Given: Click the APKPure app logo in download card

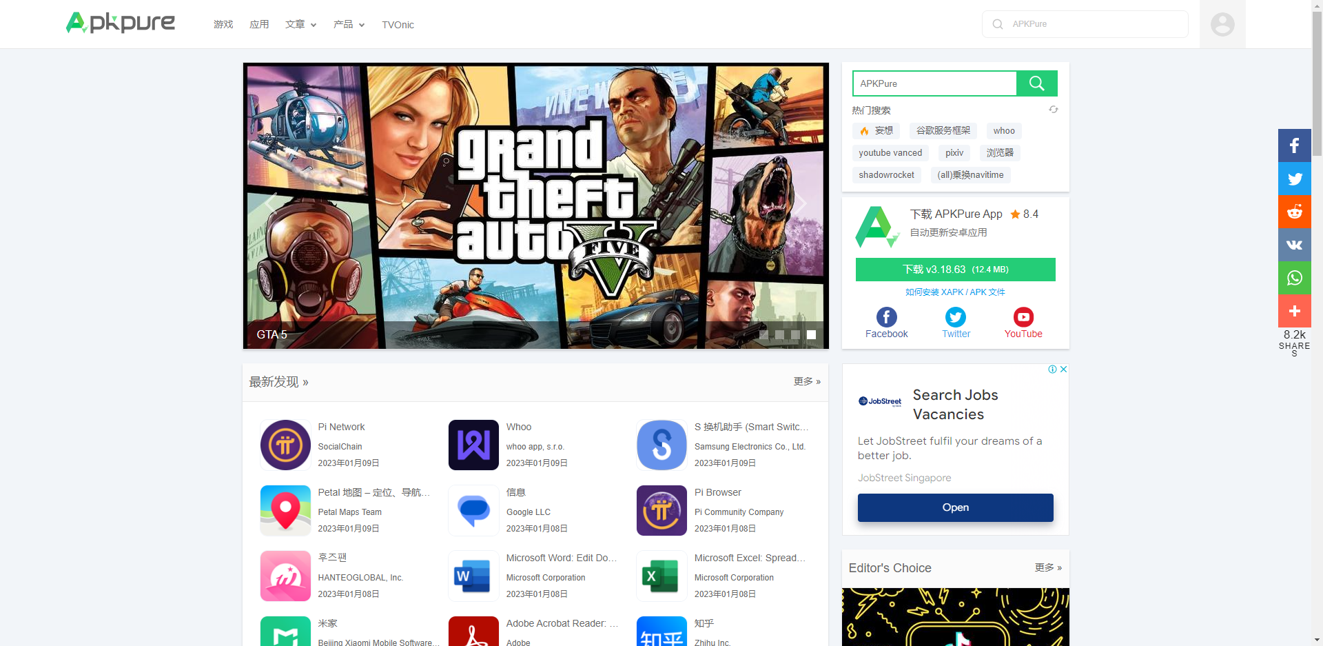Looking at the screenshot, I should (877, 227).
